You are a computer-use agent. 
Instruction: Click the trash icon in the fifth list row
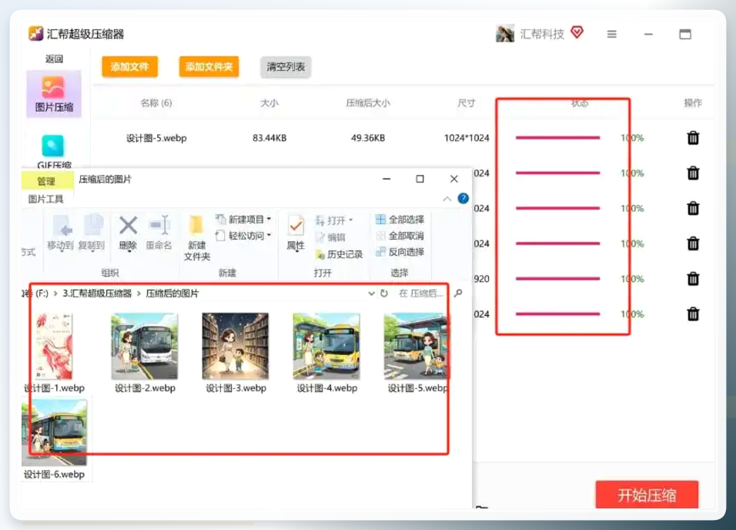(x=693, y=279)
